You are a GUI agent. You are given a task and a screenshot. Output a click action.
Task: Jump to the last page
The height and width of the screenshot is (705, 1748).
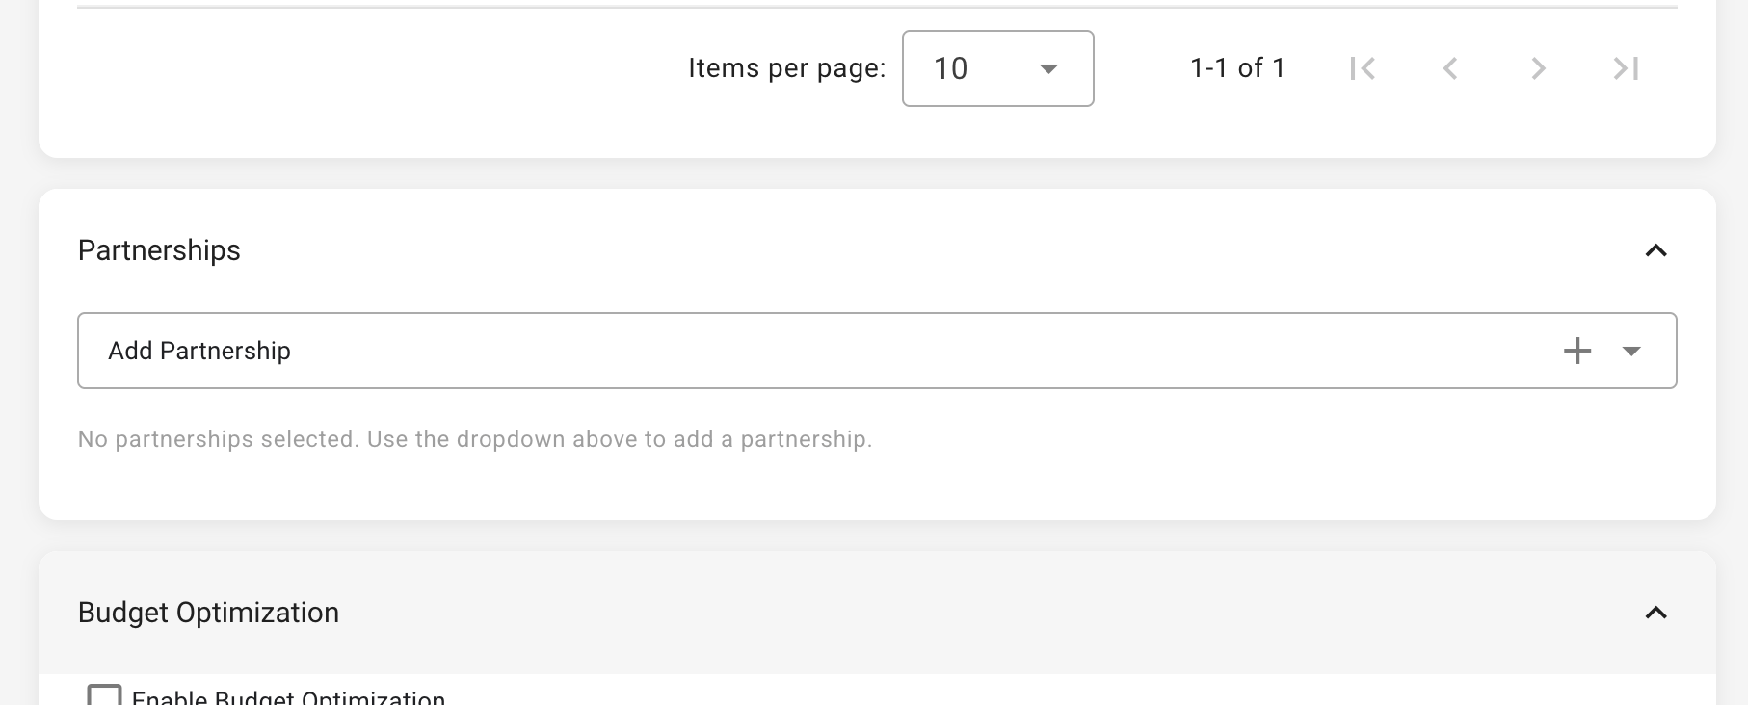1626,68
